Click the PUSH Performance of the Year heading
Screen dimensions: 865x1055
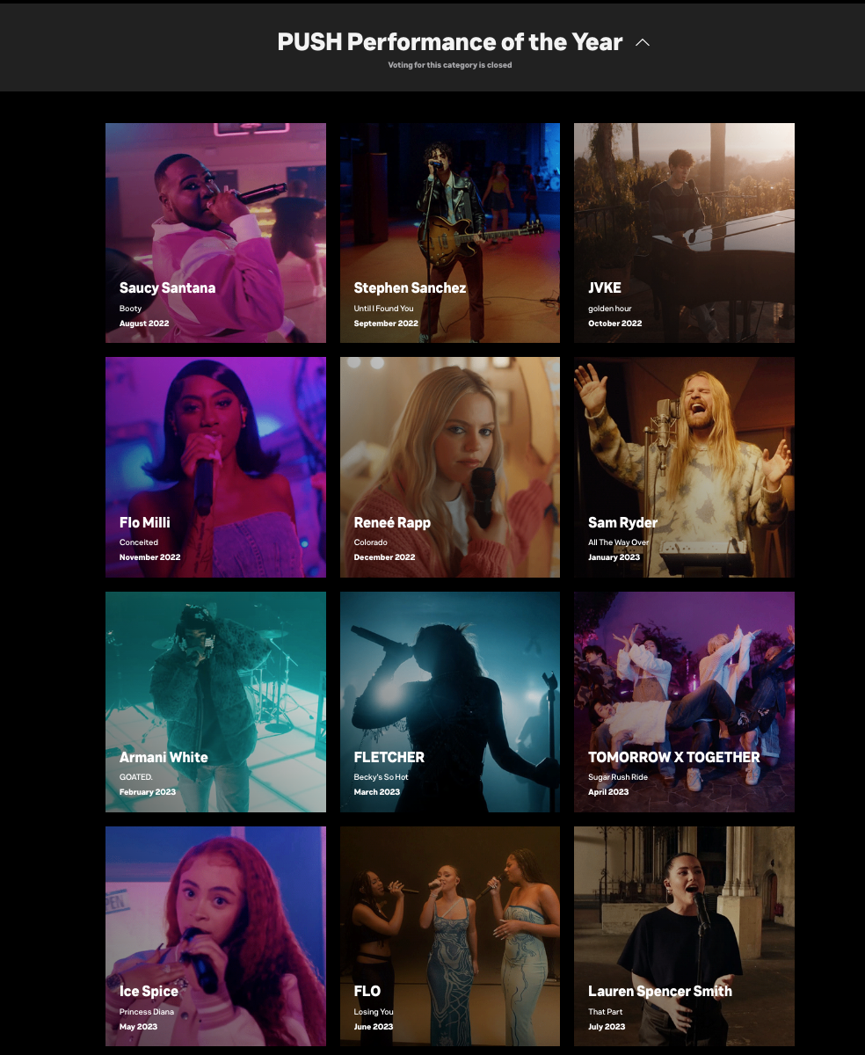tap(450, 41)
